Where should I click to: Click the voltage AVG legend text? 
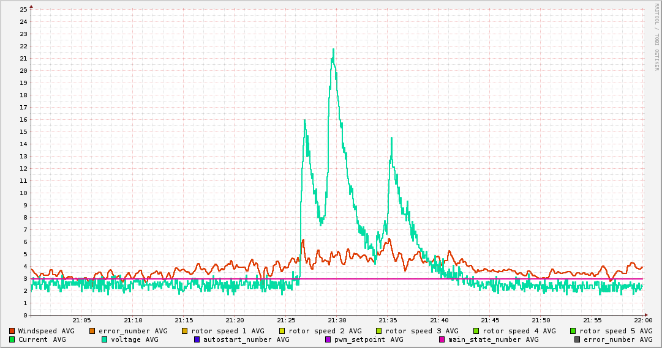134,339
